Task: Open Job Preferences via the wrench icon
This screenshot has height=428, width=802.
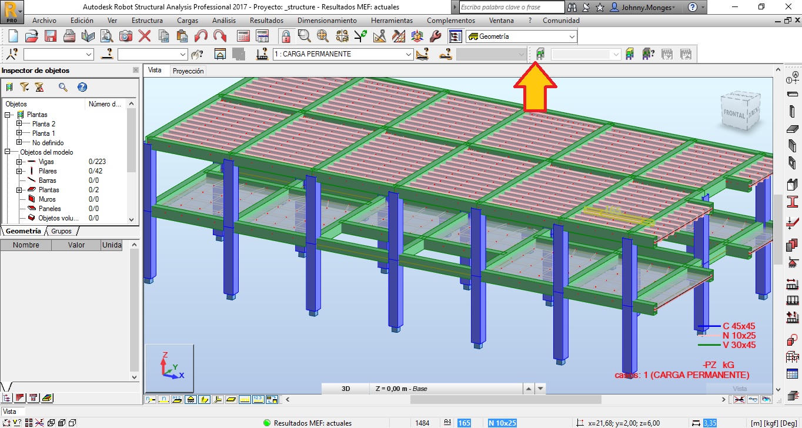Action: point(436,36)
